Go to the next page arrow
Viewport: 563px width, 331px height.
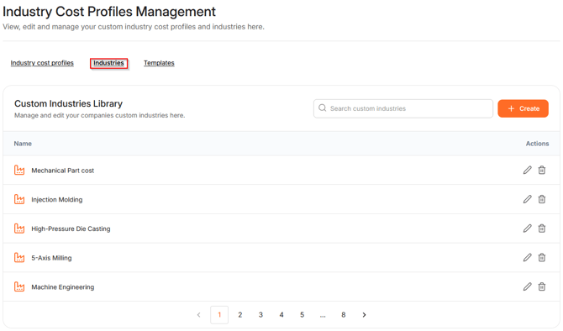pos(364,315)
